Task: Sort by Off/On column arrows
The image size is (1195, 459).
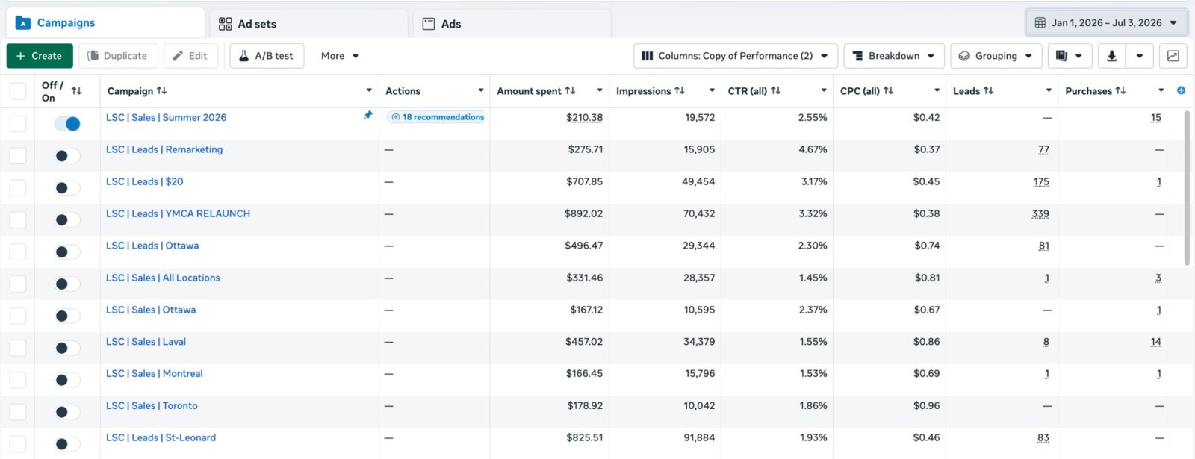Action: coord(76,91)
